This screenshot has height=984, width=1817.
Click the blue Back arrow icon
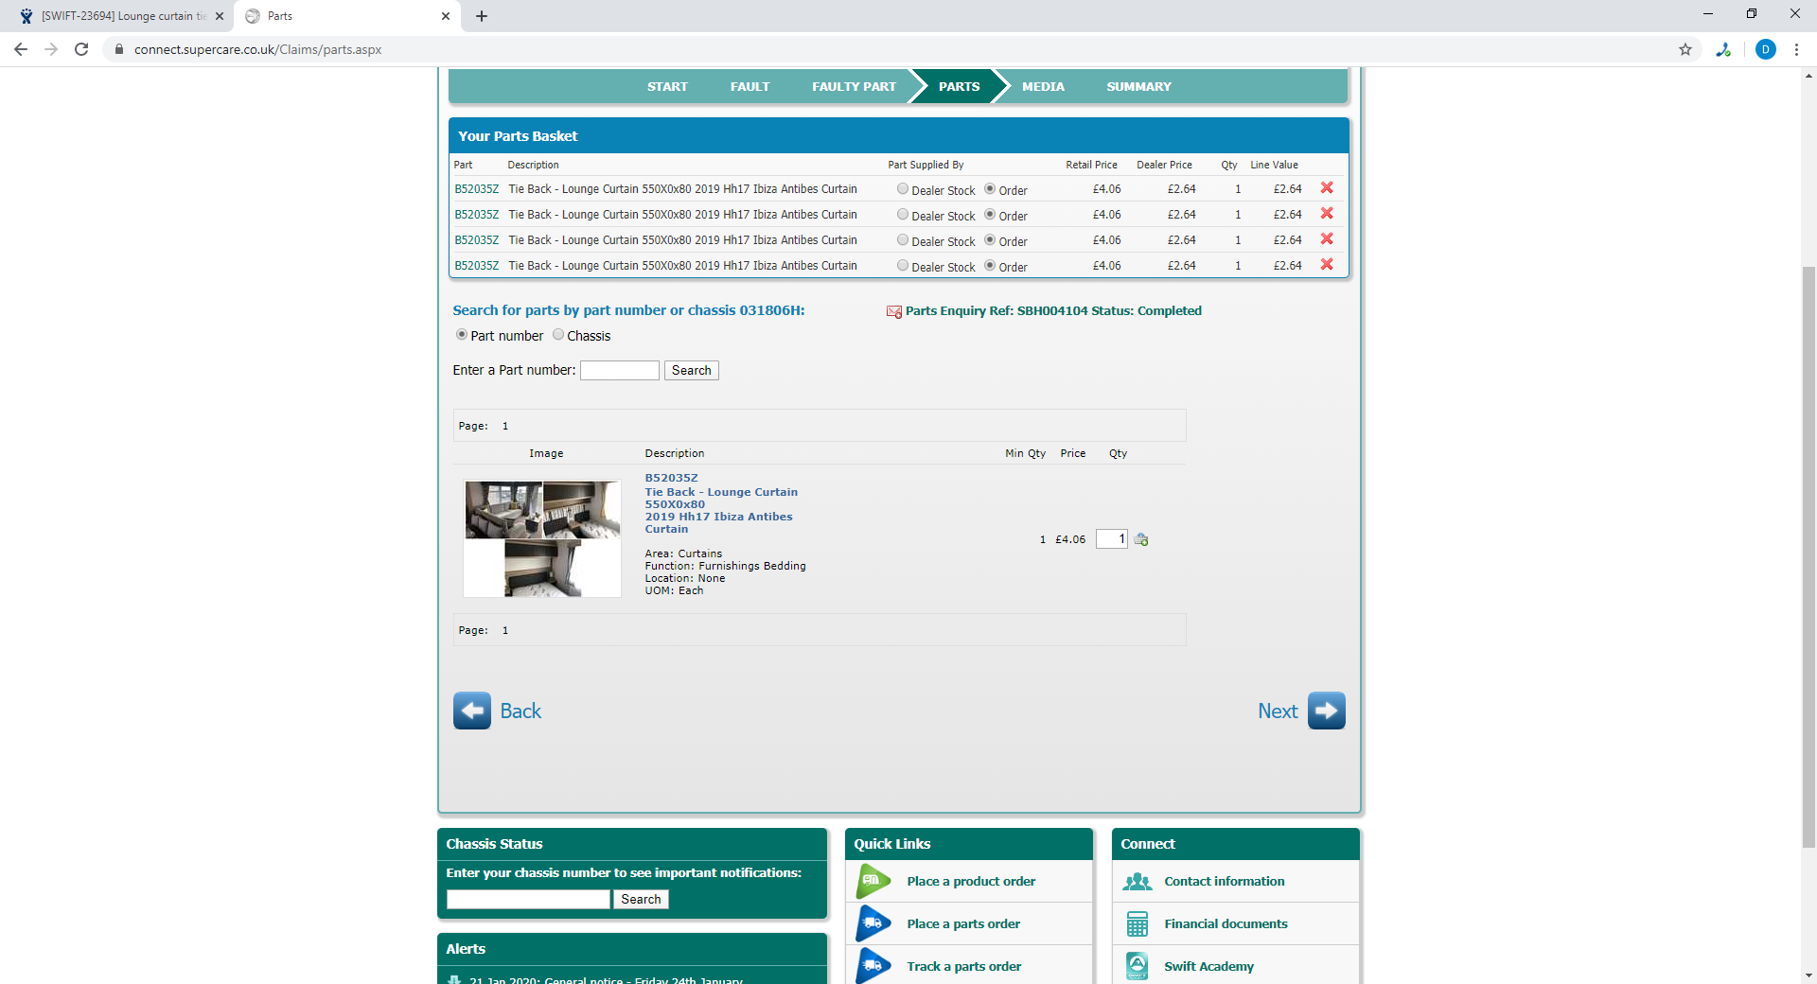pos(472,711)
